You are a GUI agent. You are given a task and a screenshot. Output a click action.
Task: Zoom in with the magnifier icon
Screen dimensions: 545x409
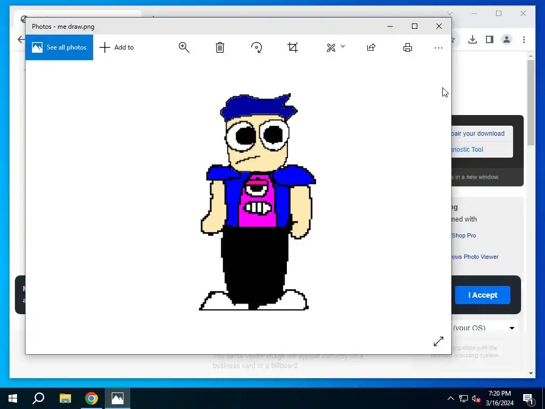point(184,47)
